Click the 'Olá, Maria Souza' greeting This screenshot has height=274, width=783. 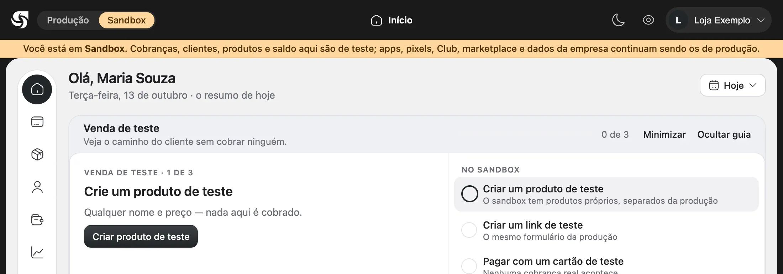pyautogui.click(x=122, y=78)
